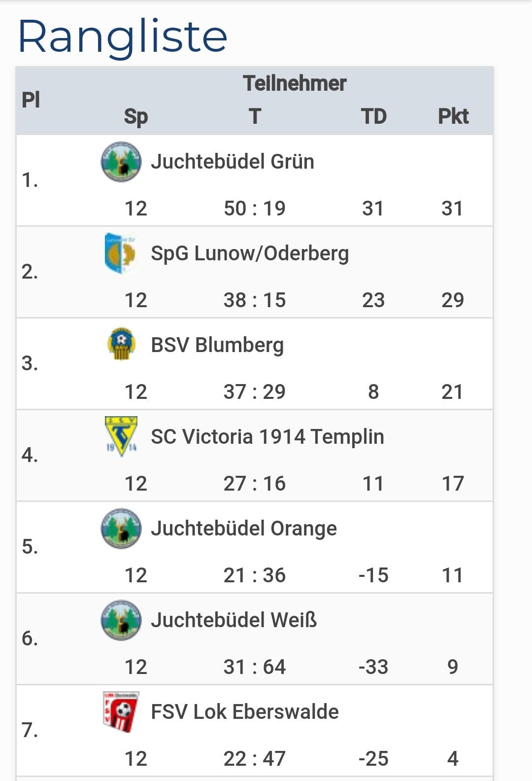Click the Juchtebüdel Orange team logo

tap(121, 529)
